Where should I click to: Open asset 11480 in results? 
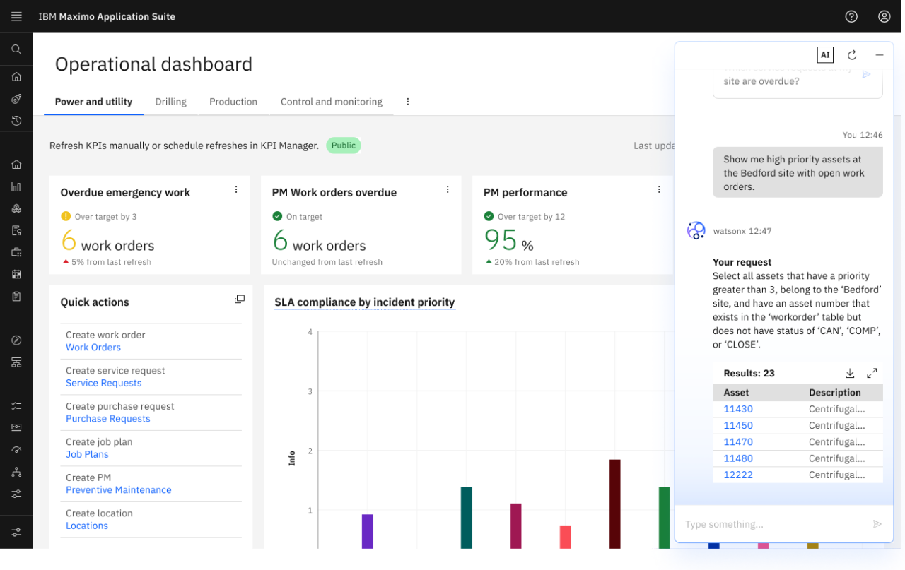click(x=738, y=458)
